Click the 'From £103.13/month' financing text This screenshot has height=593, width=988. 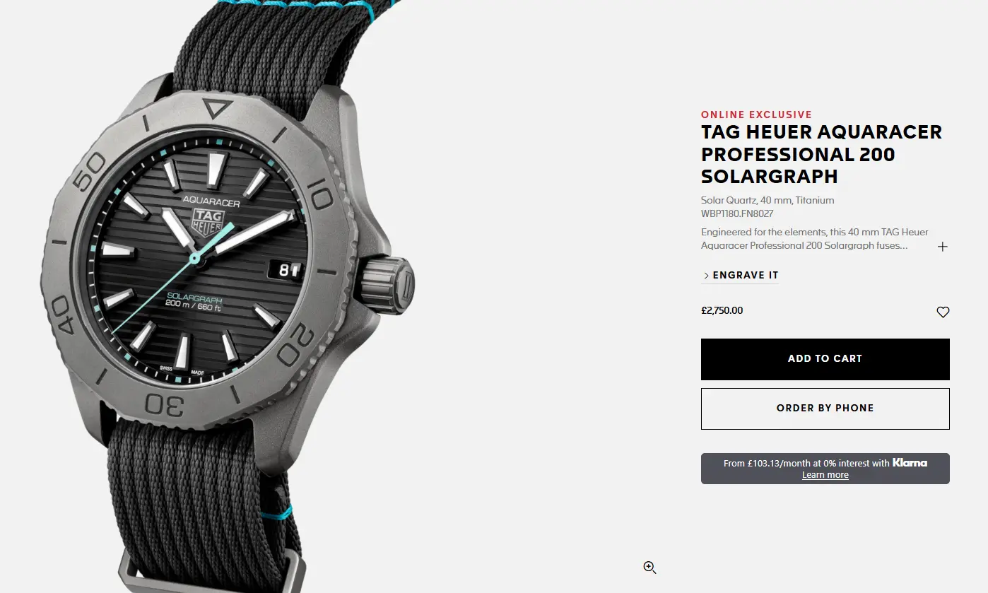806,463
